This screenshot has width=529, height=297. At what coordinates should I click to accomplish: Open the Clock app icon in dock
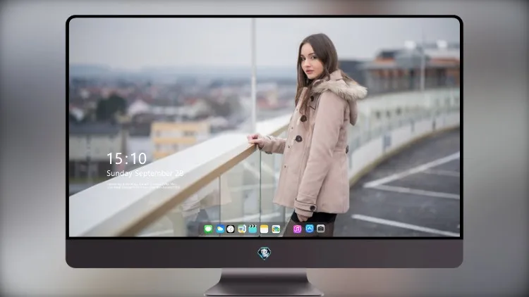tap(231, 229)
